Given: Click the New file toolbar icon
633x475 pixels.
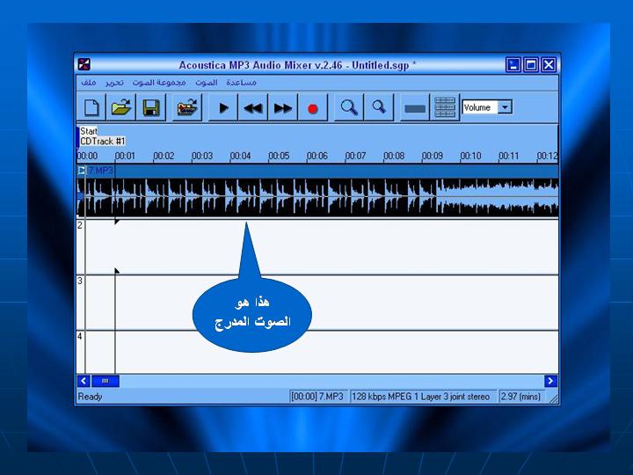Looking at the screenshot, I should coord(91,108).
